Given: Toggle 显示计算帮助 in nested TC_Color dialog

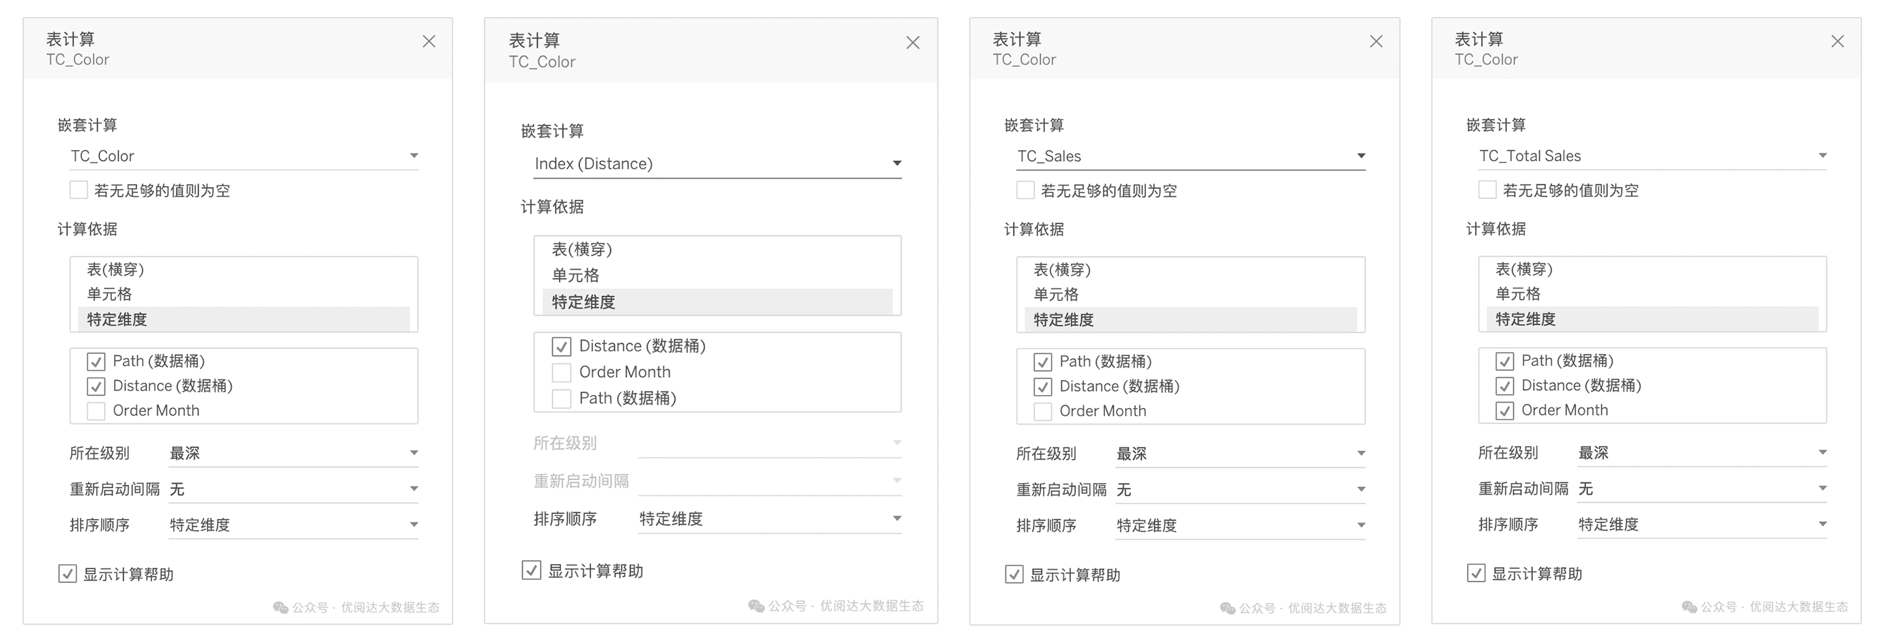Looking at the screenshot, I should coord(67,574).
